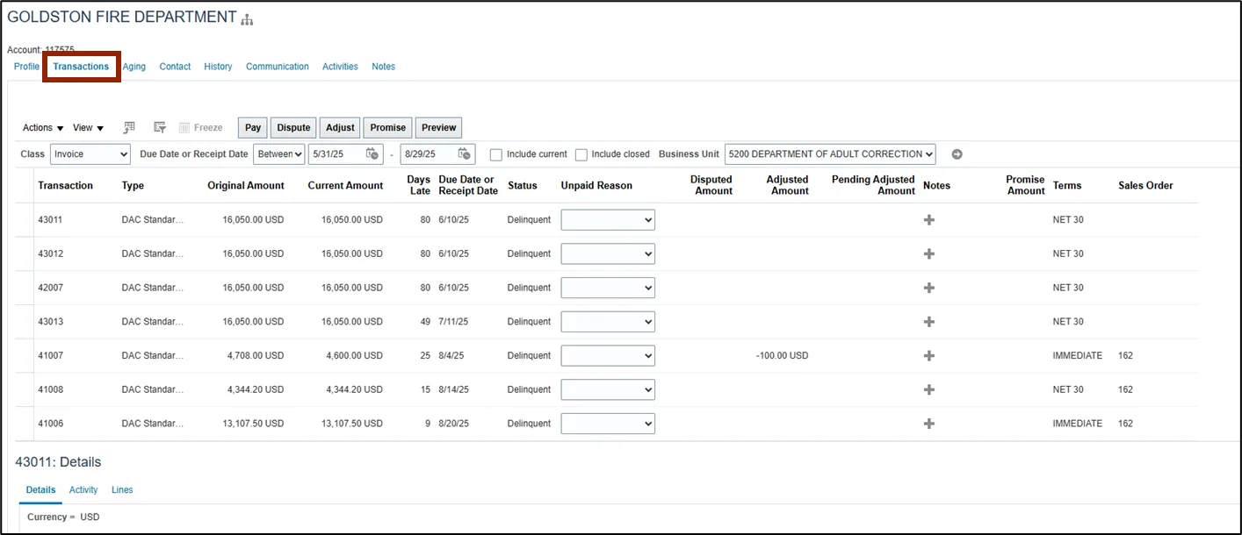Open the Actions menu
Viewport: 1242px width, 535px height.
point(42,128)
